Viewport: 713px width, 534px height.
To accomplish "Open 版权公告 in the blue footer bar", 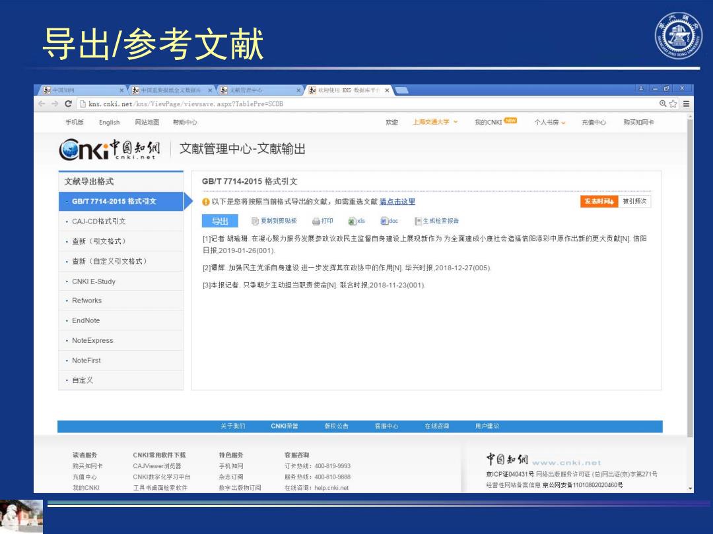I will pos(337,427).
